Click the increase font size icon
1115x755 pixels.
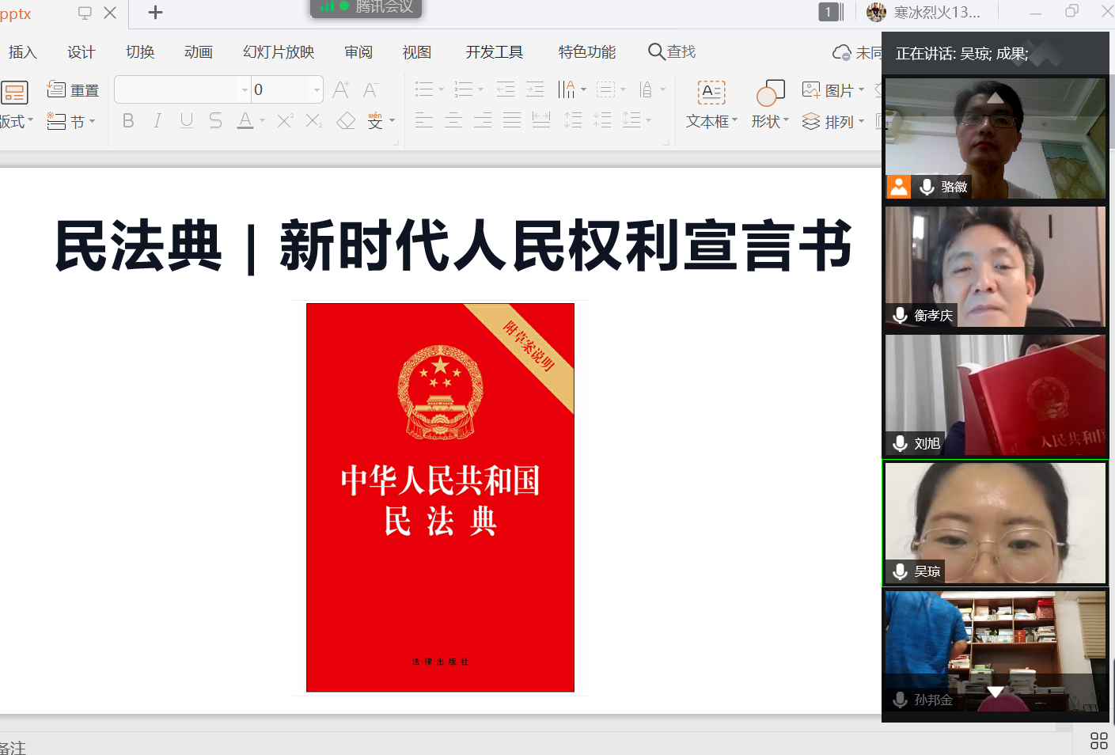click(341, 89)
